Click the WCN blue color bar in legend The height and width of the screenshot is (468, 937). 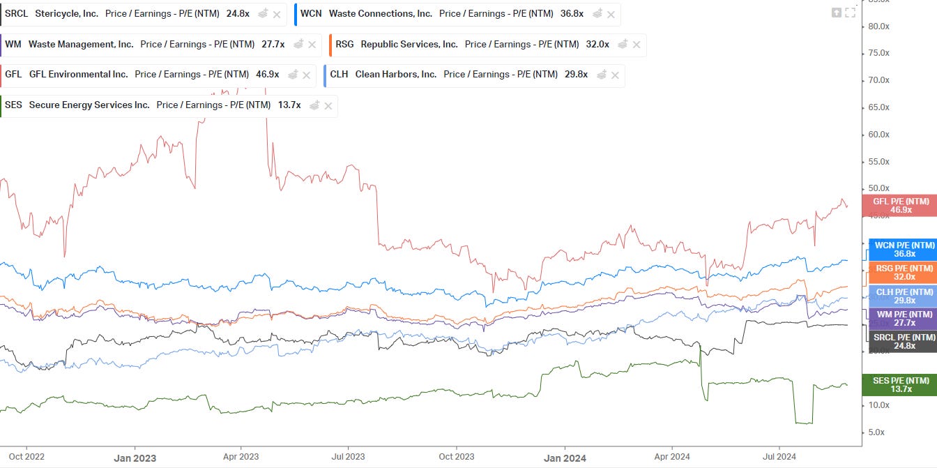click(x=296, y=14)
